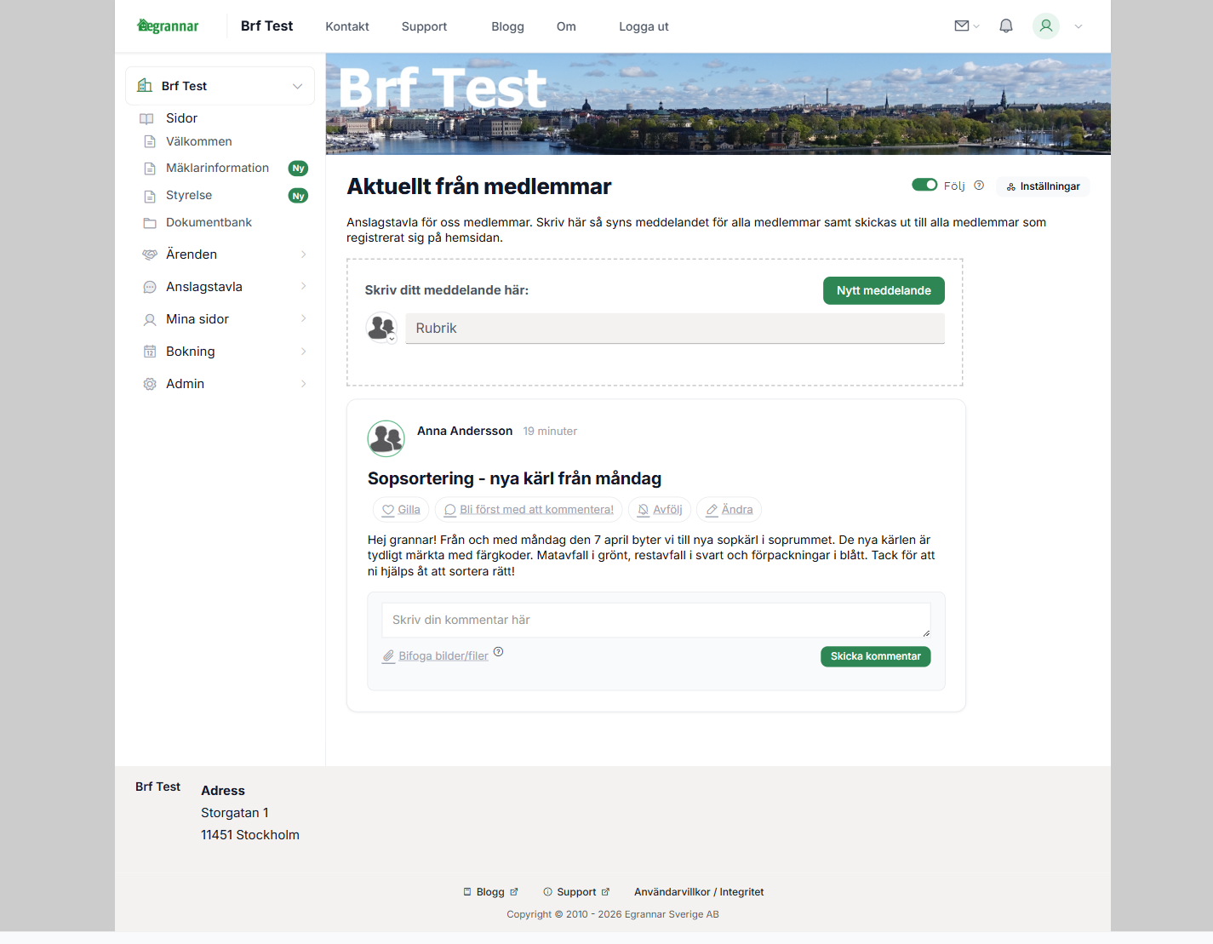
Task: Click the Bokning calendar icon
Action: tap(150, 352)
